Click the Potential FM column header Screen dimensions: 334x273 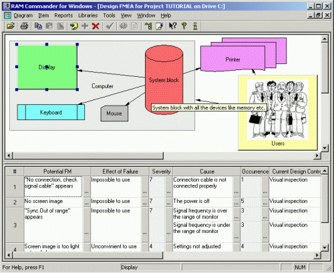(x=57, y=172)
